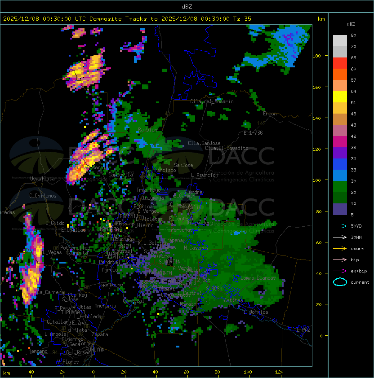Click the legend value '65'
This screenshot has width=374, height=378.
353,57
